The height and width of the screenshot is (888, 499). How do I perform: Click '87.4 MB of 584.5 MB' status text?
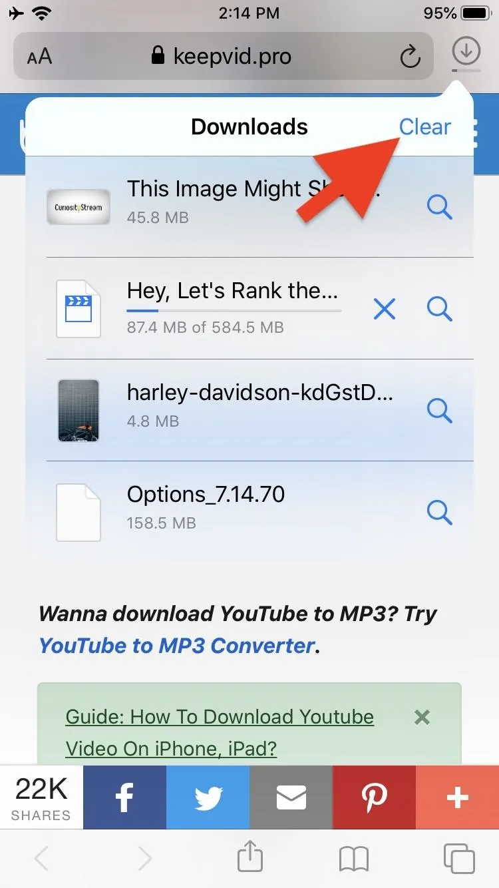[205, 328]
